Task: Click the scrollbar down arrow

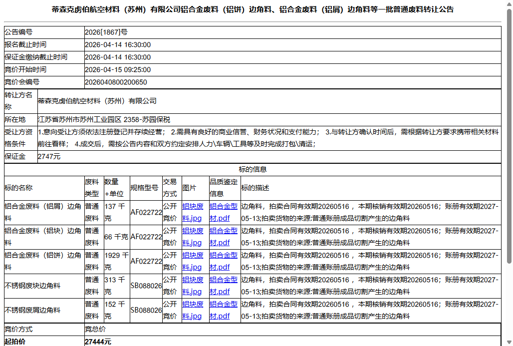Action: 509,343
